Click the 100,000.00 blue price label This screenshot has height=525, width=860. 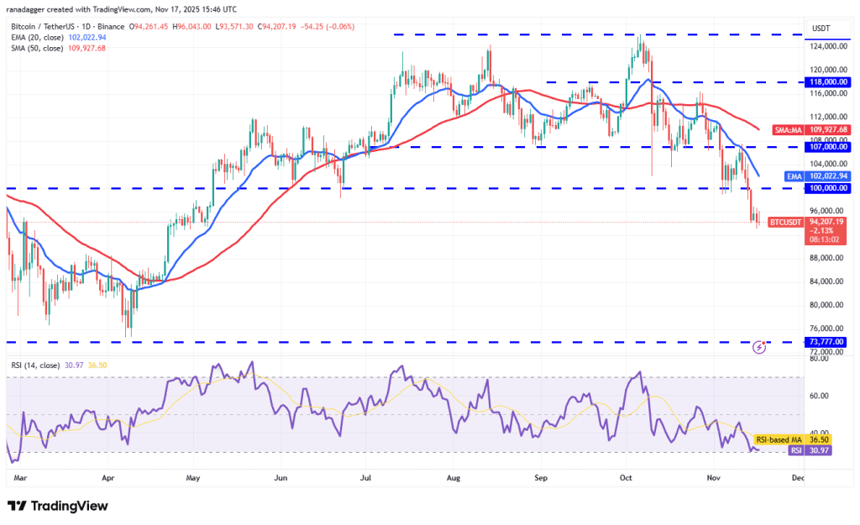[822, 188]
